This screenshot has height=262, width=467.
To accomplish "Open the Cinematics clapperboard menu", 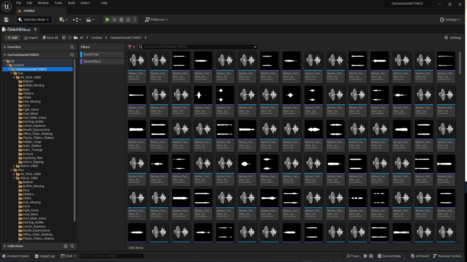I will [x=90, y=20].
